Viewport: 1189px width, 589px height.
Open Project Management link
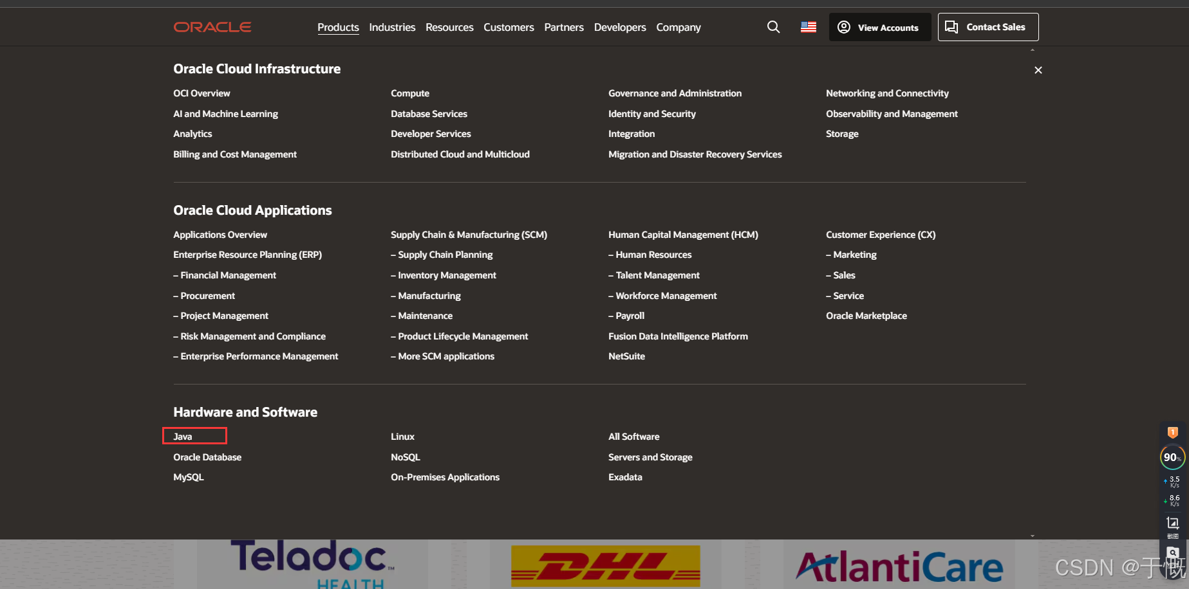[221, 316]
